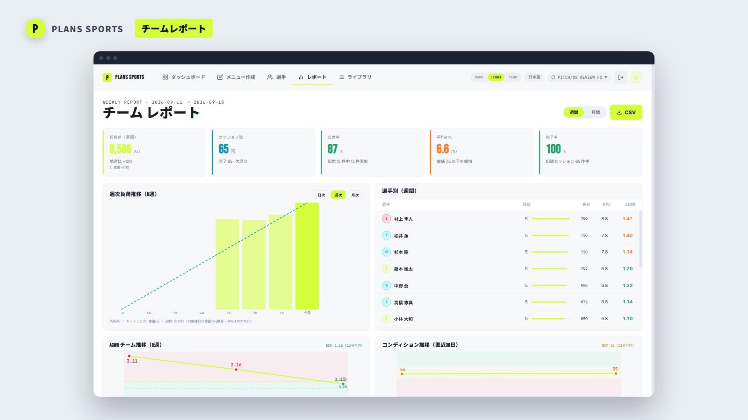Click the ダッシュボード grid icon

click(x=165, y=77)
